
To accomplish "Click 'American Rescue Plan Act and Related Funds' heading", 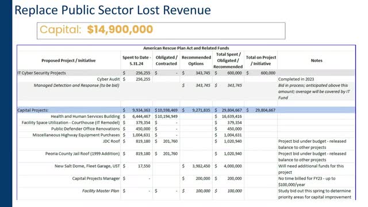I will [x=186, y=48].
